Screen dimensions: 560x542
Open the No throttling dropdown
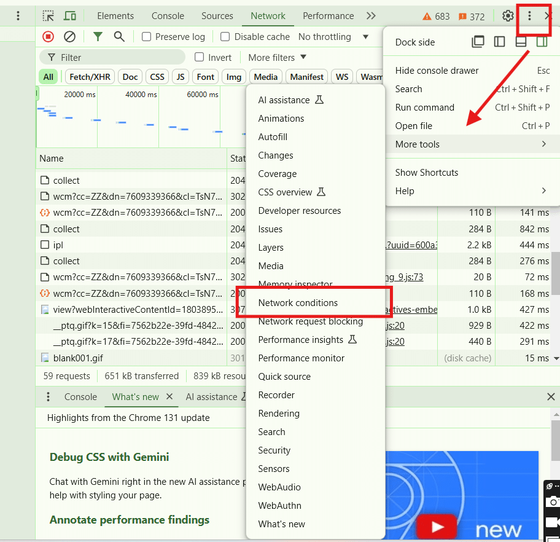click(x=333, y=37)
